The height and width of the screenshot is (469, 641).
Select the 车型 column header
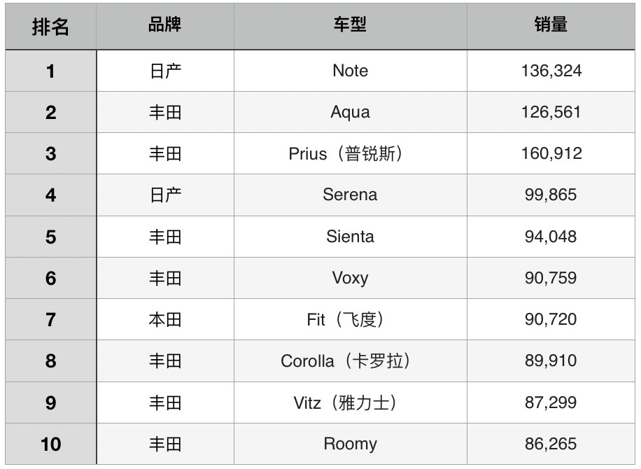tap(350, 25)
